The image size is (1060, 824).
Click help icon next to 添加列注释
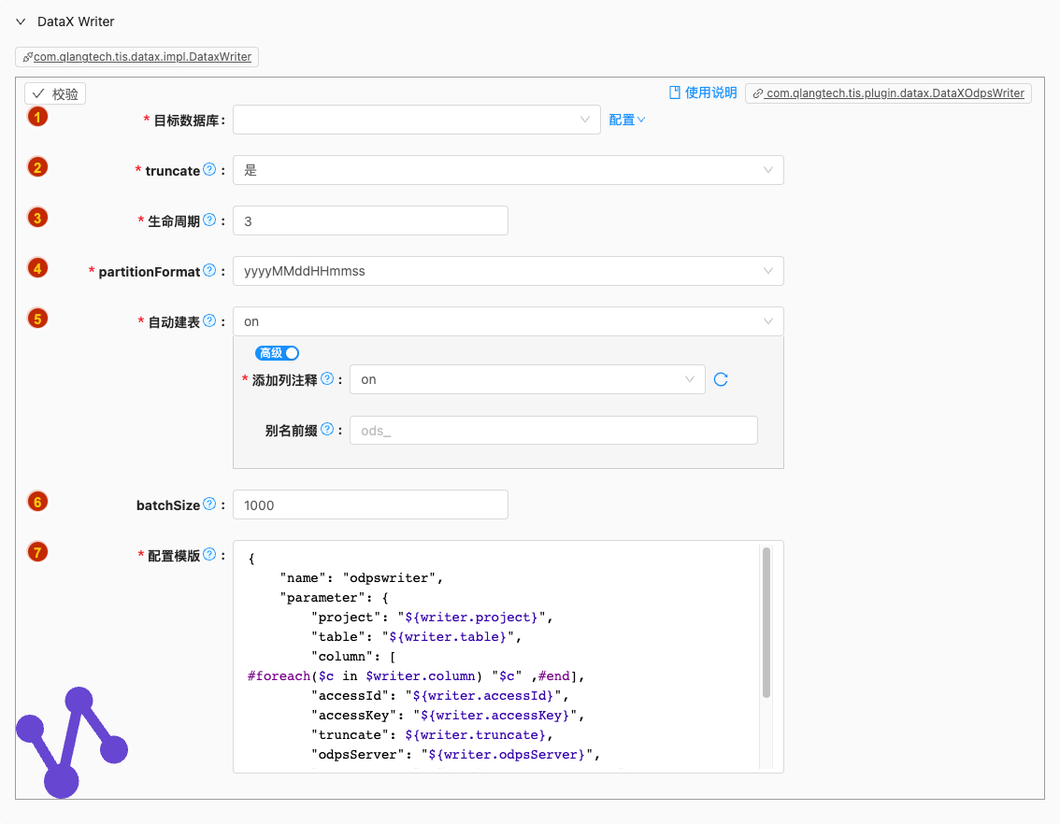327,379
